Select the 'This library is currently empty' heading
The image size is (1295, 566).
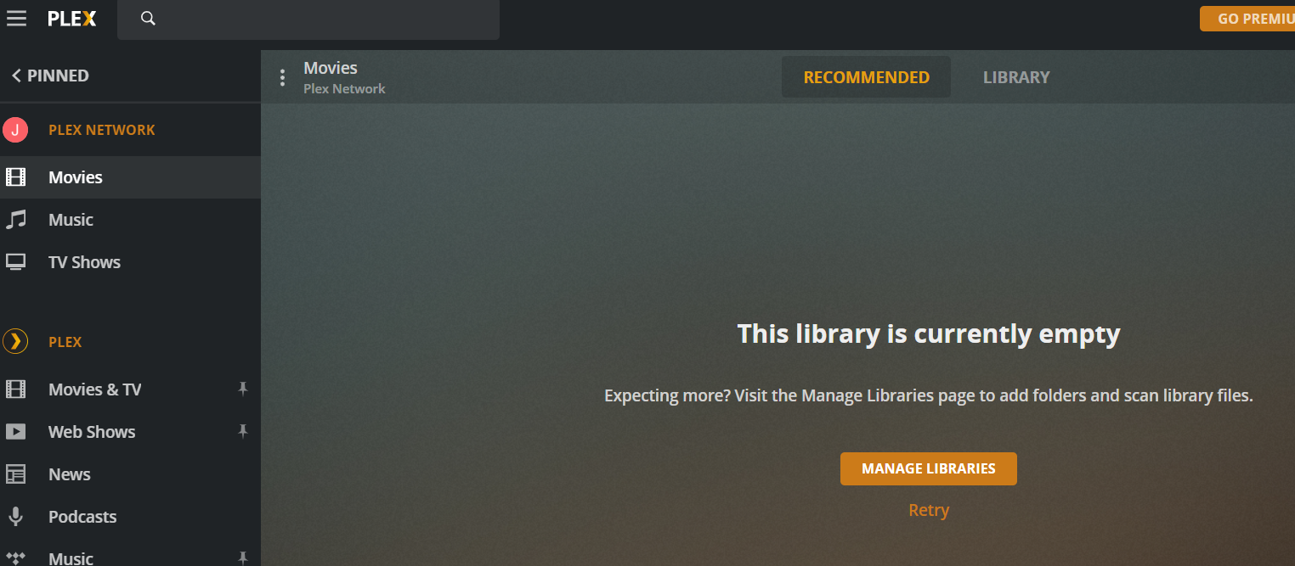tap(929, 333)
